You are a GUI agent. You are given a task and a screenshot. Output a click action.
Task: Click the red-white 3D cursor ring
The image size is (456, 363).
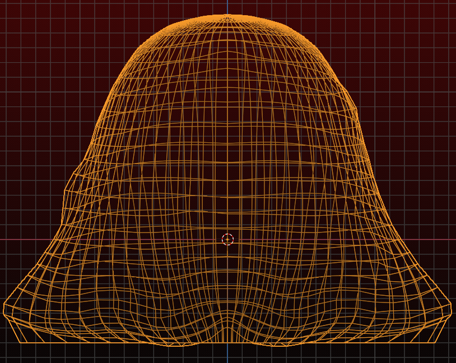coord(227,239)
